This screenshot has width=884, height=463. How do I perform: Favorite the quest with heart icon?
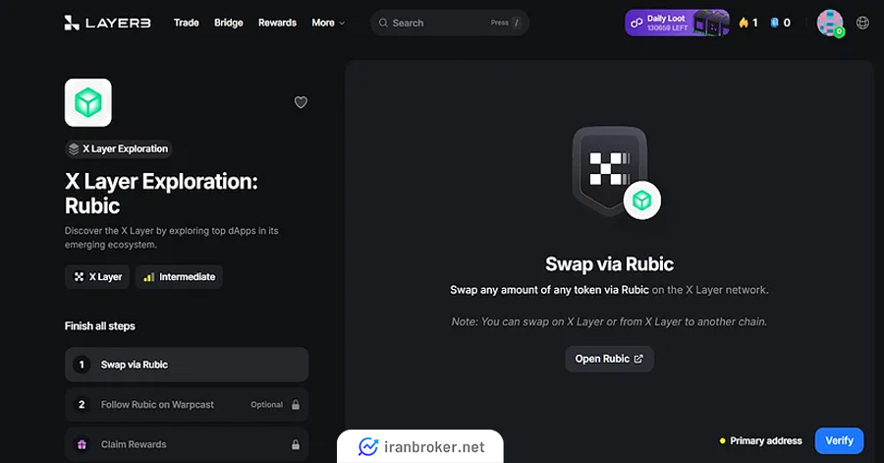tap(301, 102)
